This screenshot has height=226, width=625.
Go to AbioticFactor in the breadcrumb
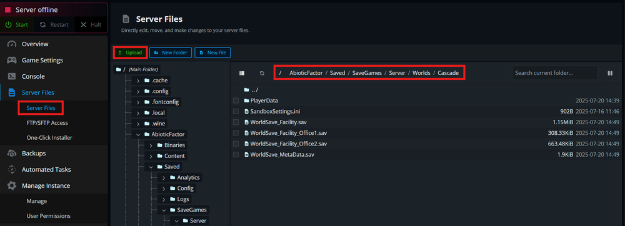pyautogui.click(x=306, y=73)
